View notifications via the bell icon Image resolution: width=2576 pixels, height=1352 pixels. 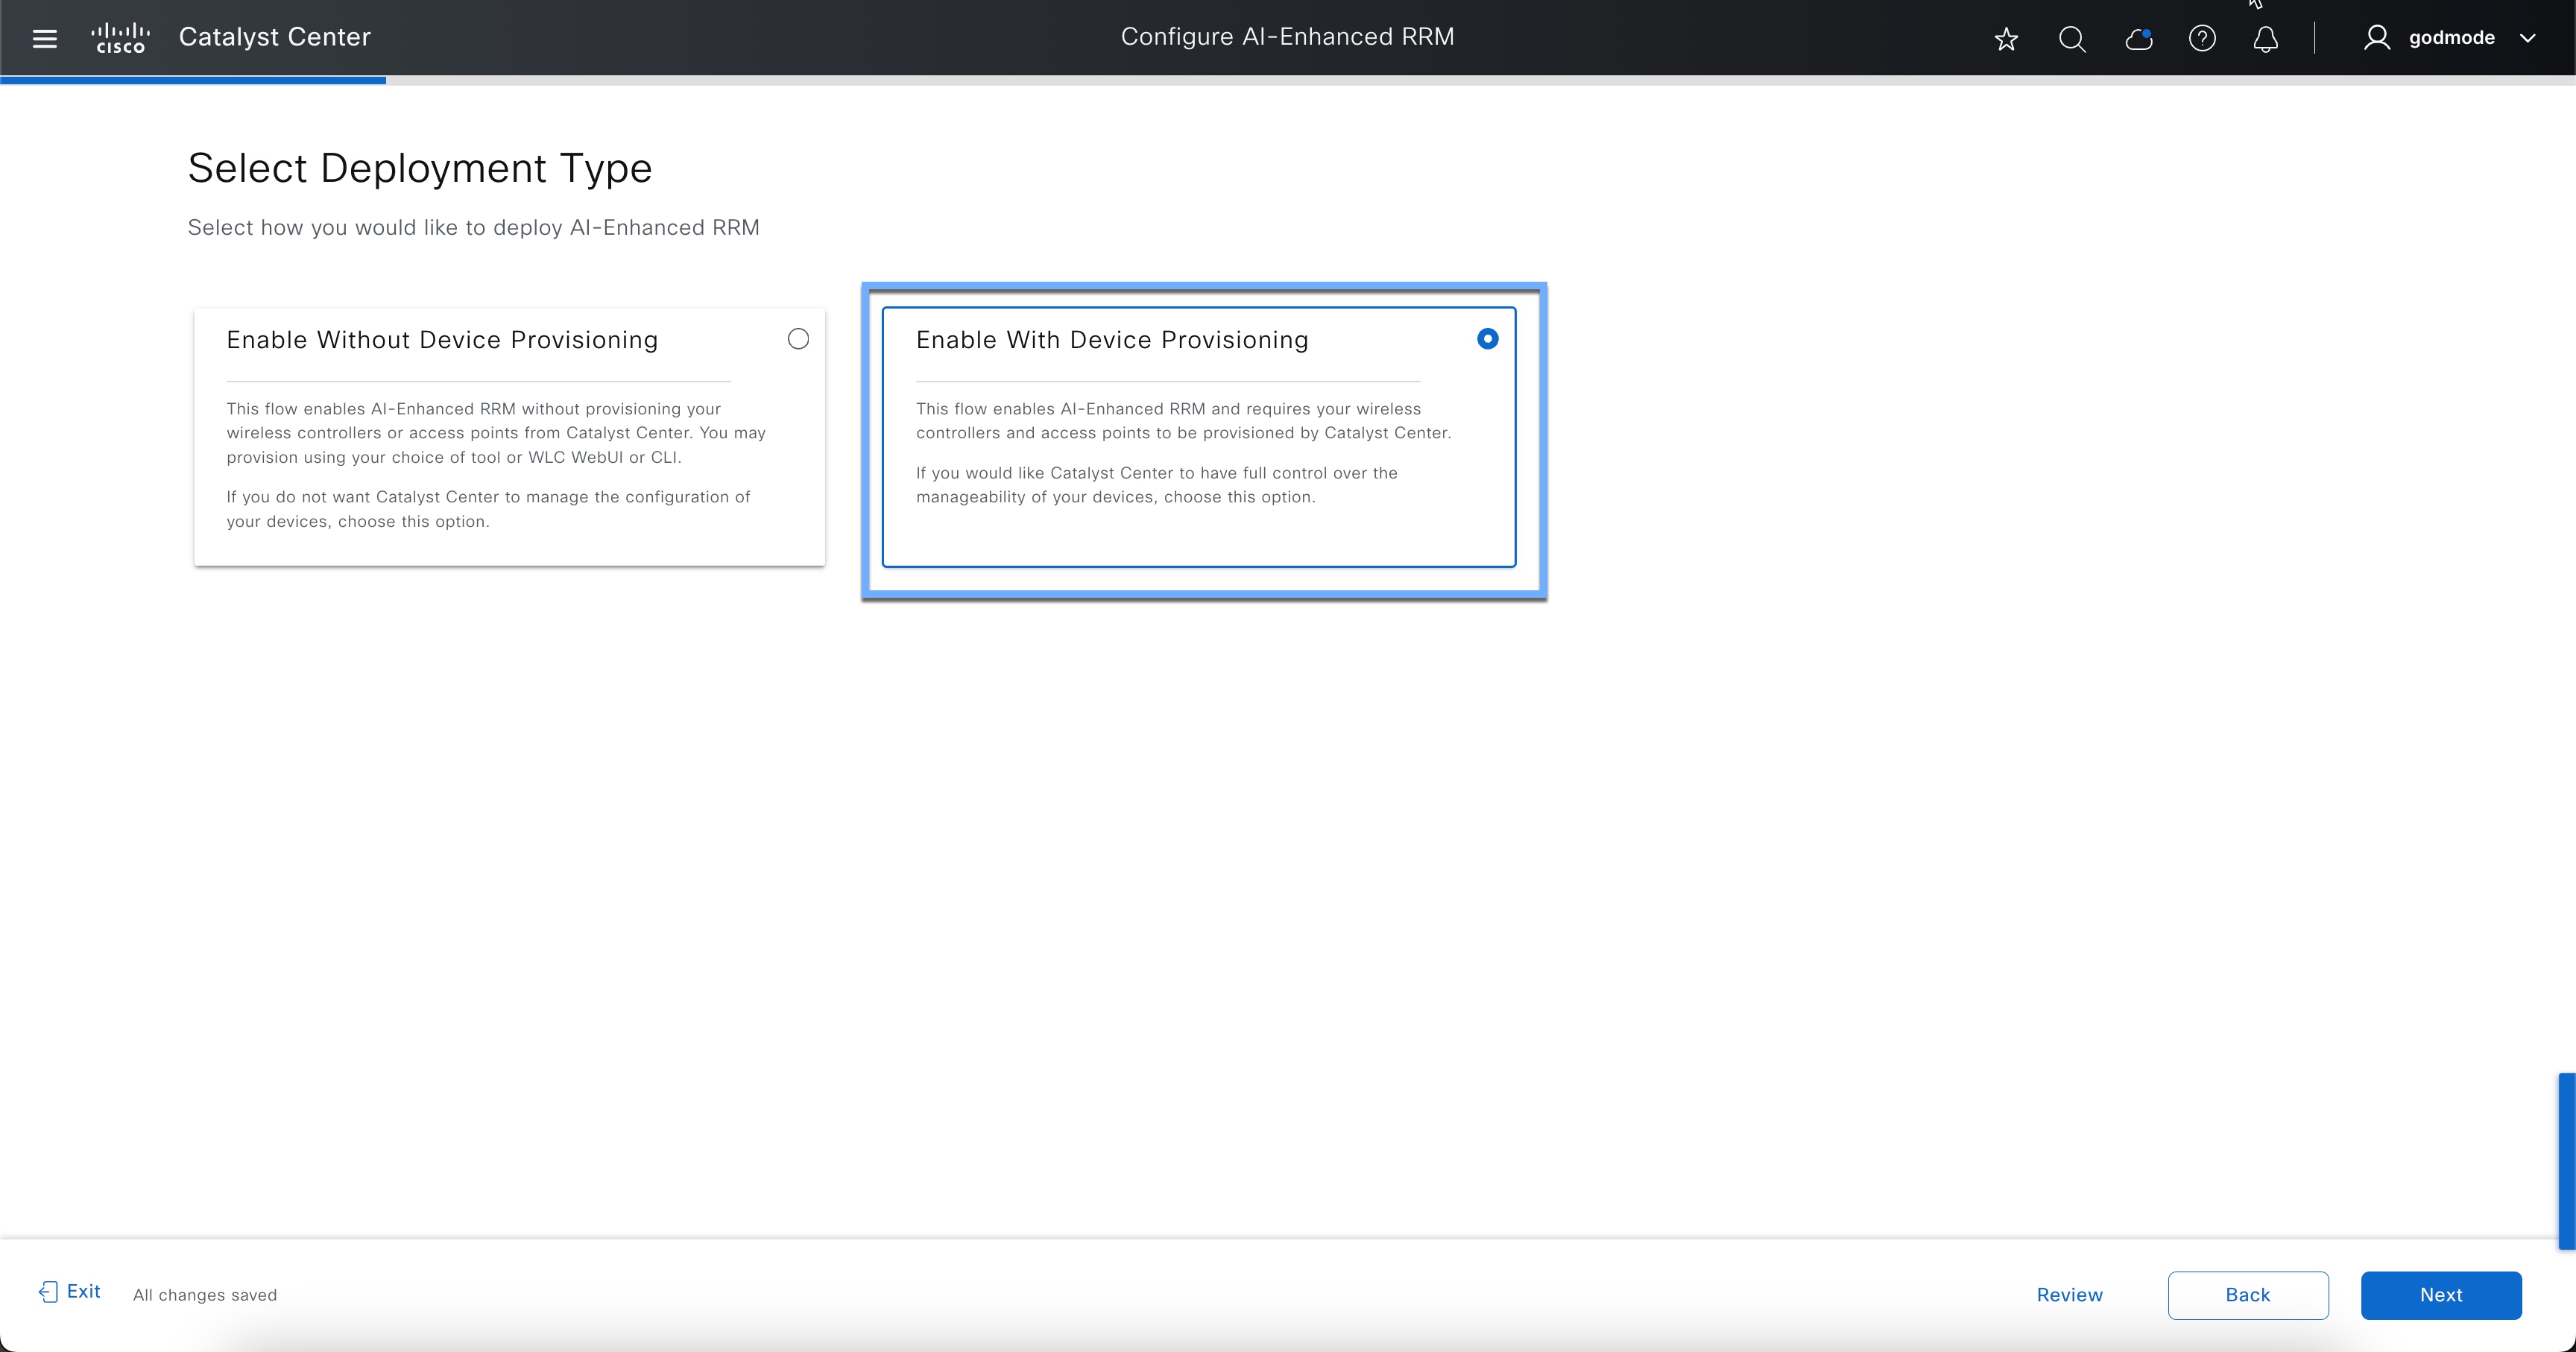[2265, 38]
